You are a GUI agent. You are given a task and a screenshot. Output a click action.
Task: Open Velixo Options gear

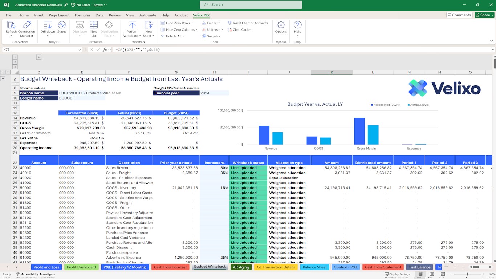point(281,25)
